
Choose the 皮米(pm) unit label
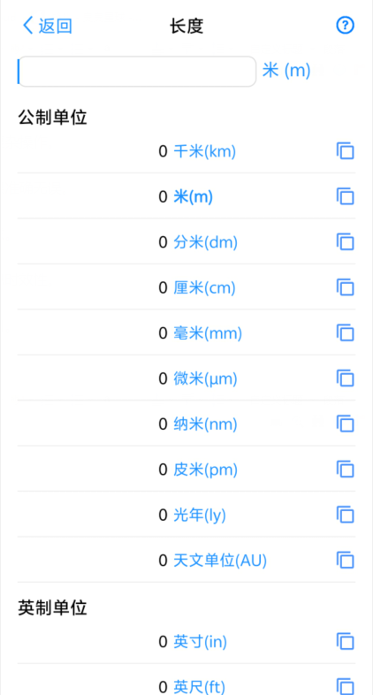click(x=205, y=470)
